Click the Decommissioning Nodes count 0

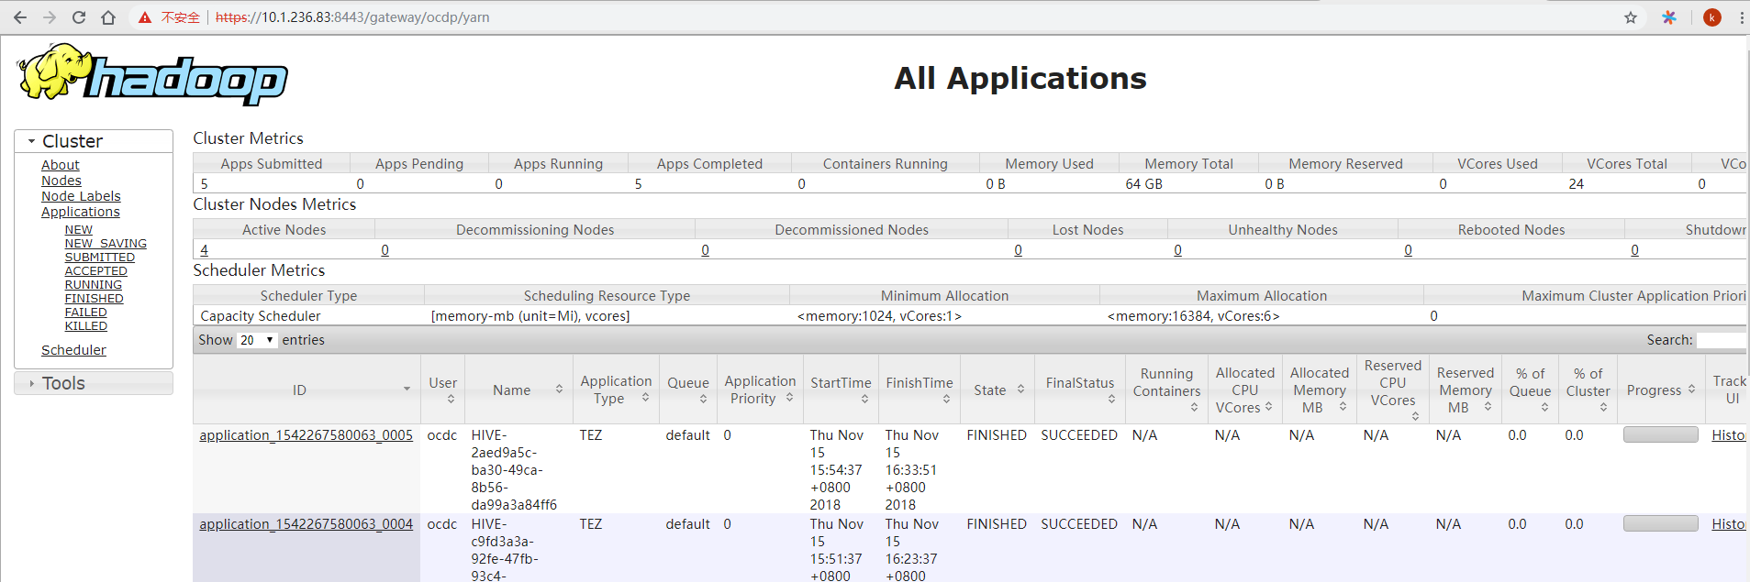pyautogui.click(x=385, y=250)
